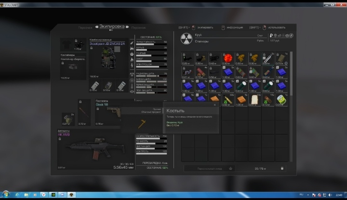Viewport: 347px width, 200px height.
Task: Click the bullet resistance stat icon
Action: 132,43
